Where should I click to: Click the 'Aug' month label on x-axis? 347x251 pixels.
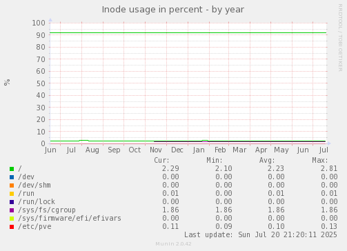click(92, 150)
